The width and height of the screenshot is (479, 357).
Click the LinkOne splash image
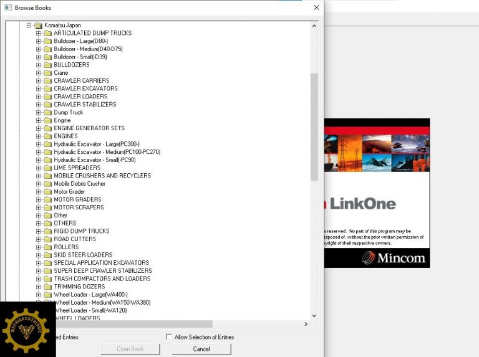pyautogui.click(x=377, y=193)
